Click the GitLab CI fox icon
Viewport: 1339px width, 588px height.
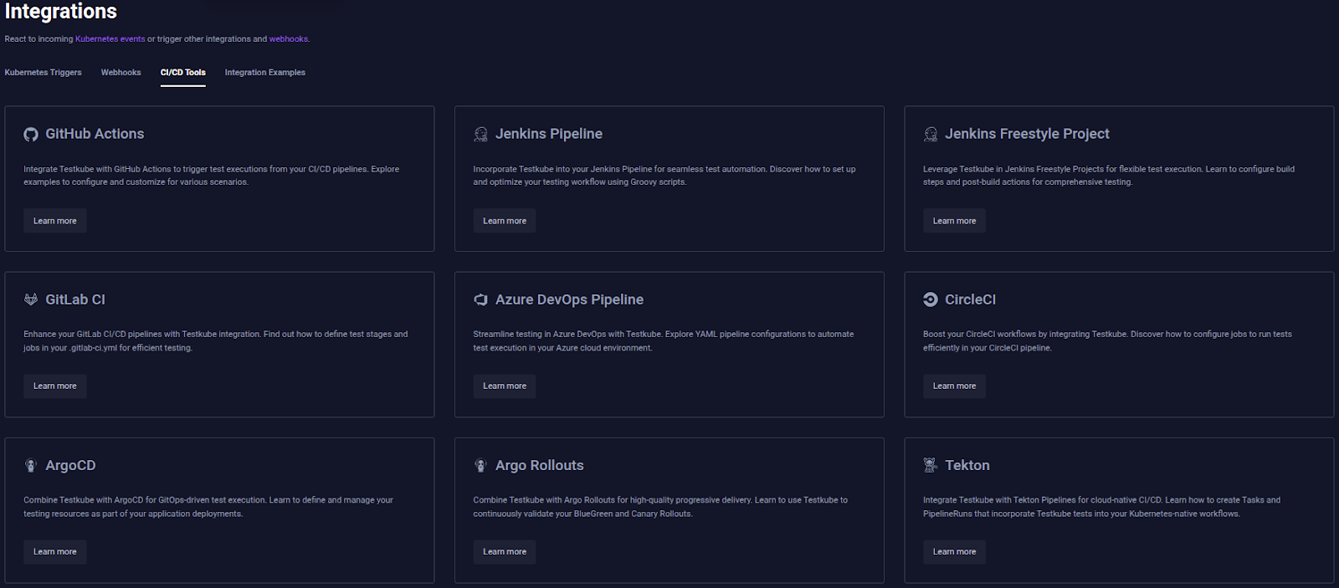click(31, 299)
